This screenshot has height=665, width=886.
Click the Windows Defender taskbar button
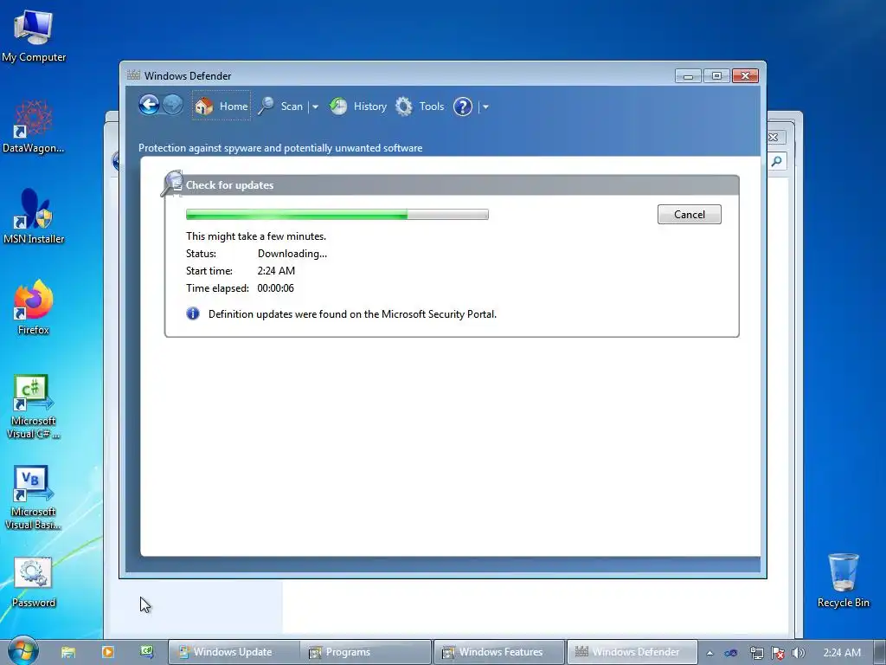632,652
